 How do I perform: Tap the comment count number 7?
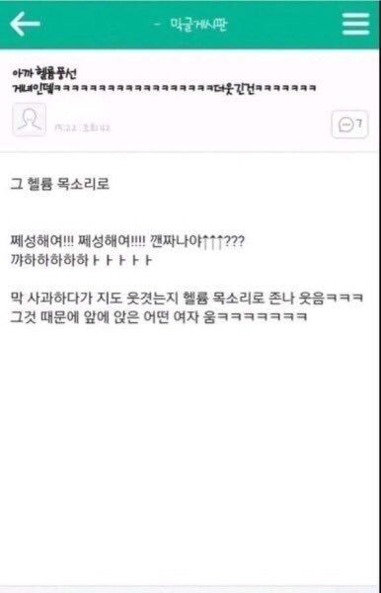click(x=359, y=124)
